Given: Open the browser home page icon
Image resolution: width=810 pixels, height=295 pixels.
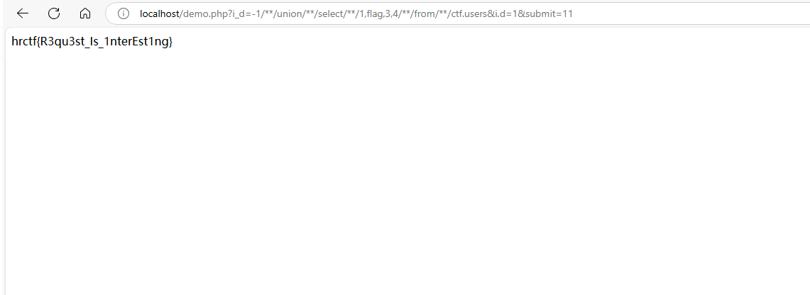Looking at the screenshot, I should [84, 13].
